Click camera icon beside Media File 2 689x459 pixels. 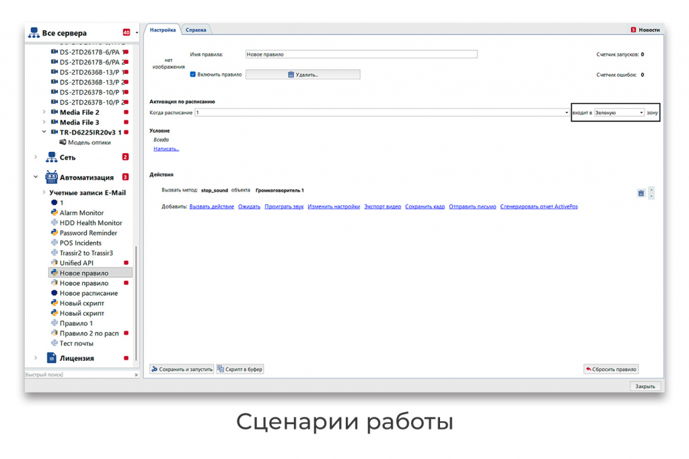point(55,112)
